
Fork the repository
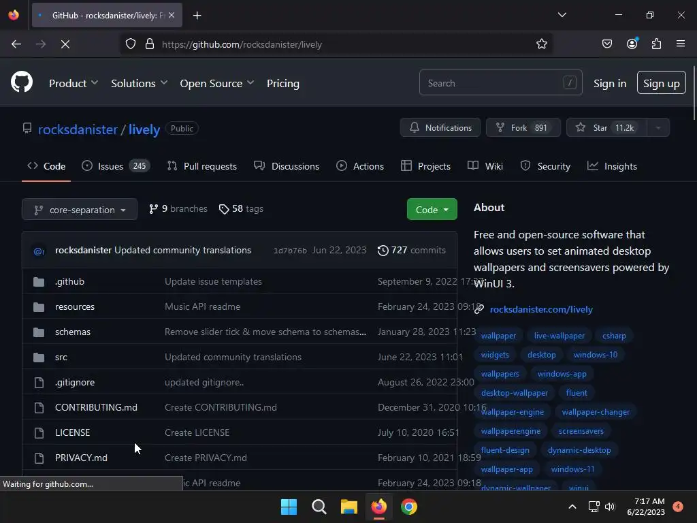[x=523, y=127]
